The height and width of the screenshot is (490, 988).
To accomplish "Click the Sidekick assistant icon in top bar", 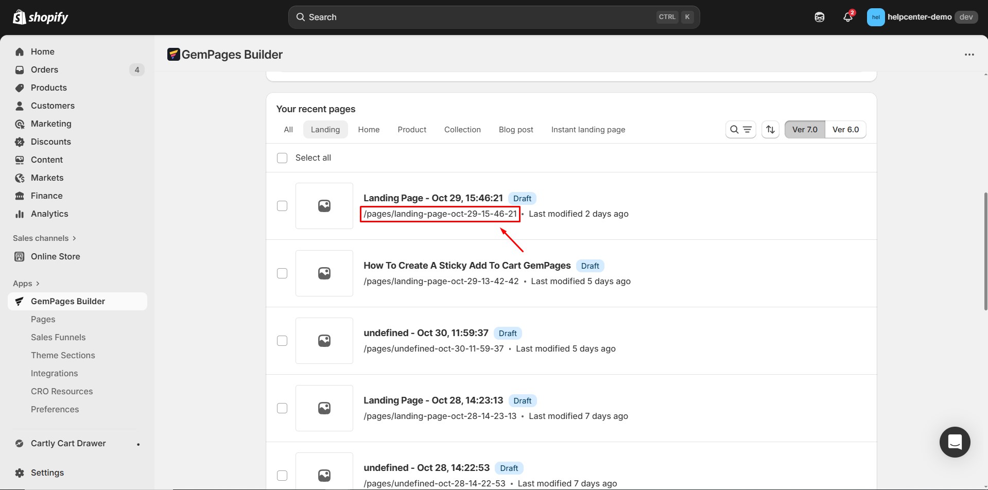I will tap(819, 17).
